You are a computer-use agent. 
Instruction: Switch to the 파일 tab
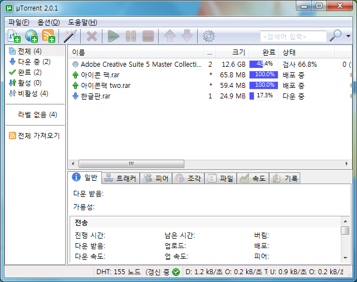(221, 179)
